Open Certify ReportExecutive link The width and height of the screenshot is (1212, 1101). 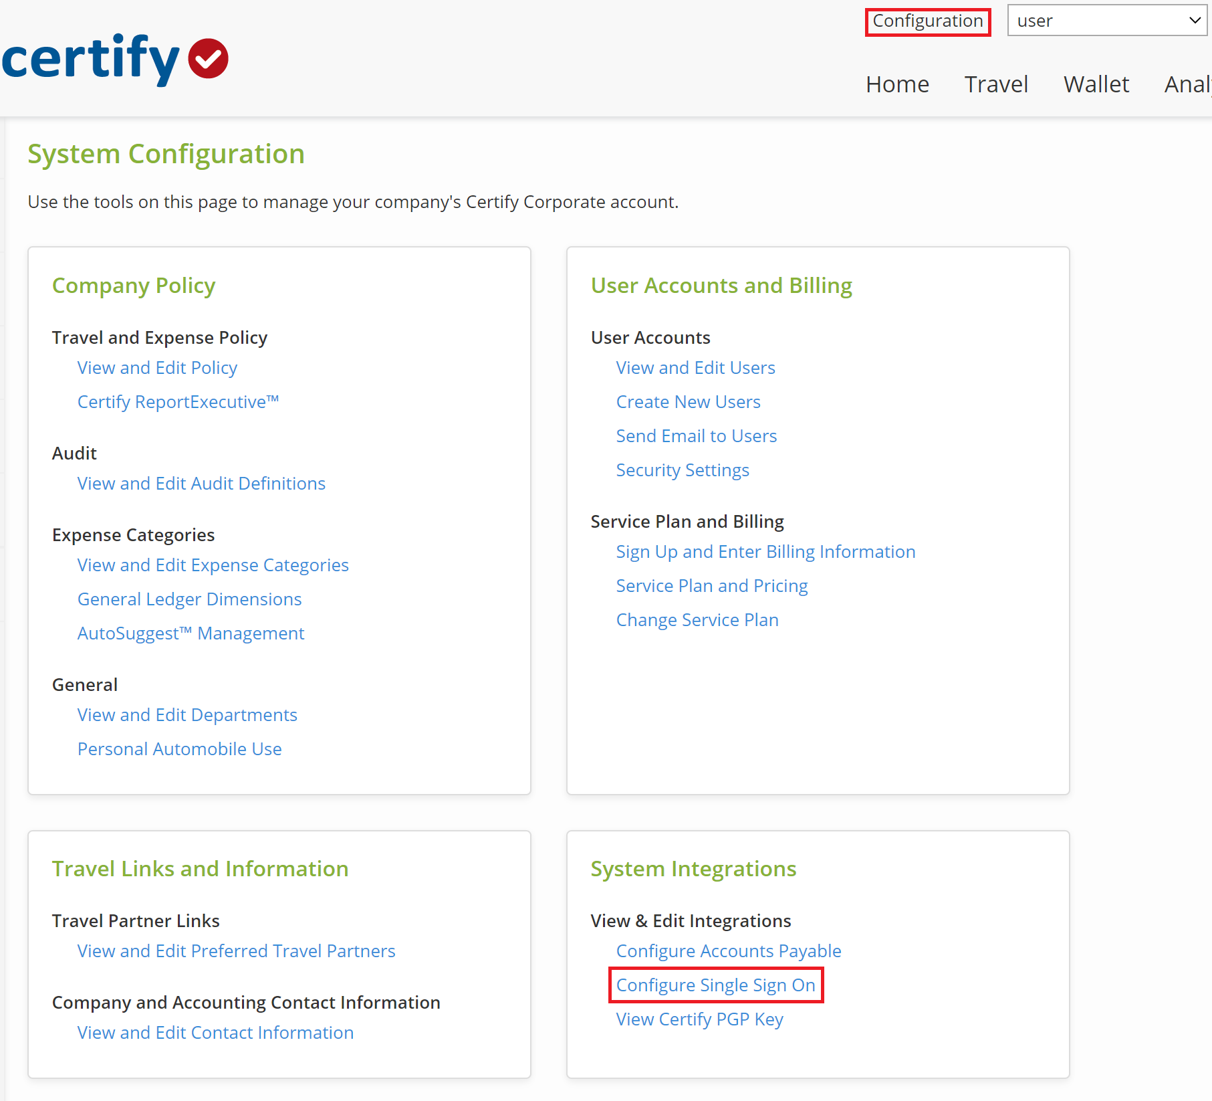(178, 402)
